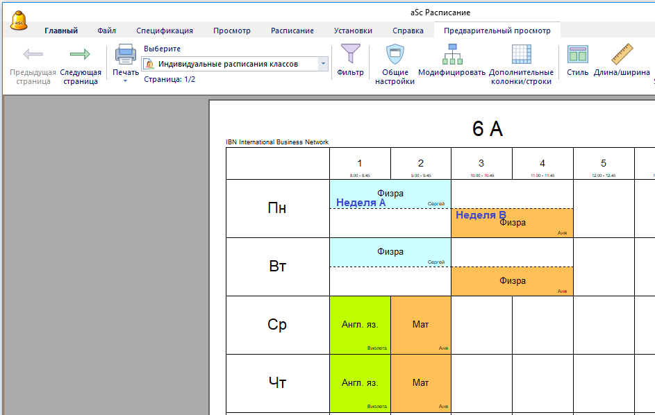Select the green Англ. яз. lesson on Wednesday

pyautogui.click(x=360, y=325)
